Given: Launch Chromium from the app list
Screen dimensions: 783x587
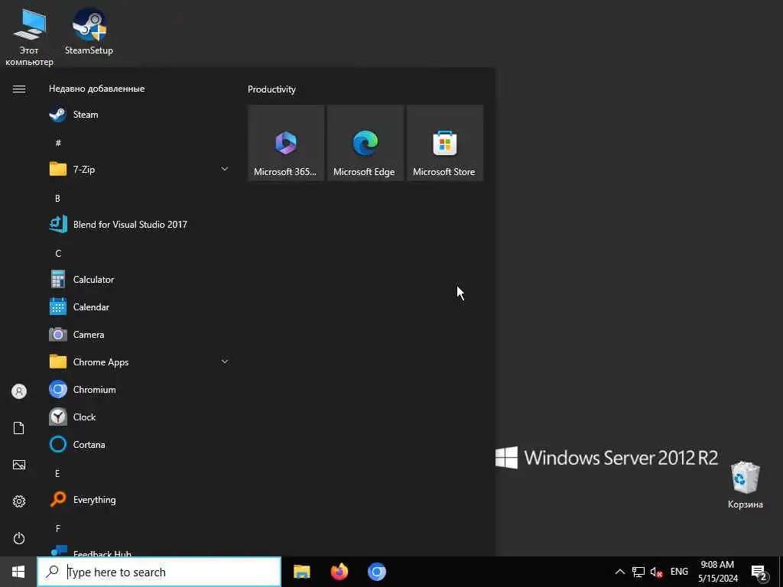Looking at the screenshot, I should [139, 389].
